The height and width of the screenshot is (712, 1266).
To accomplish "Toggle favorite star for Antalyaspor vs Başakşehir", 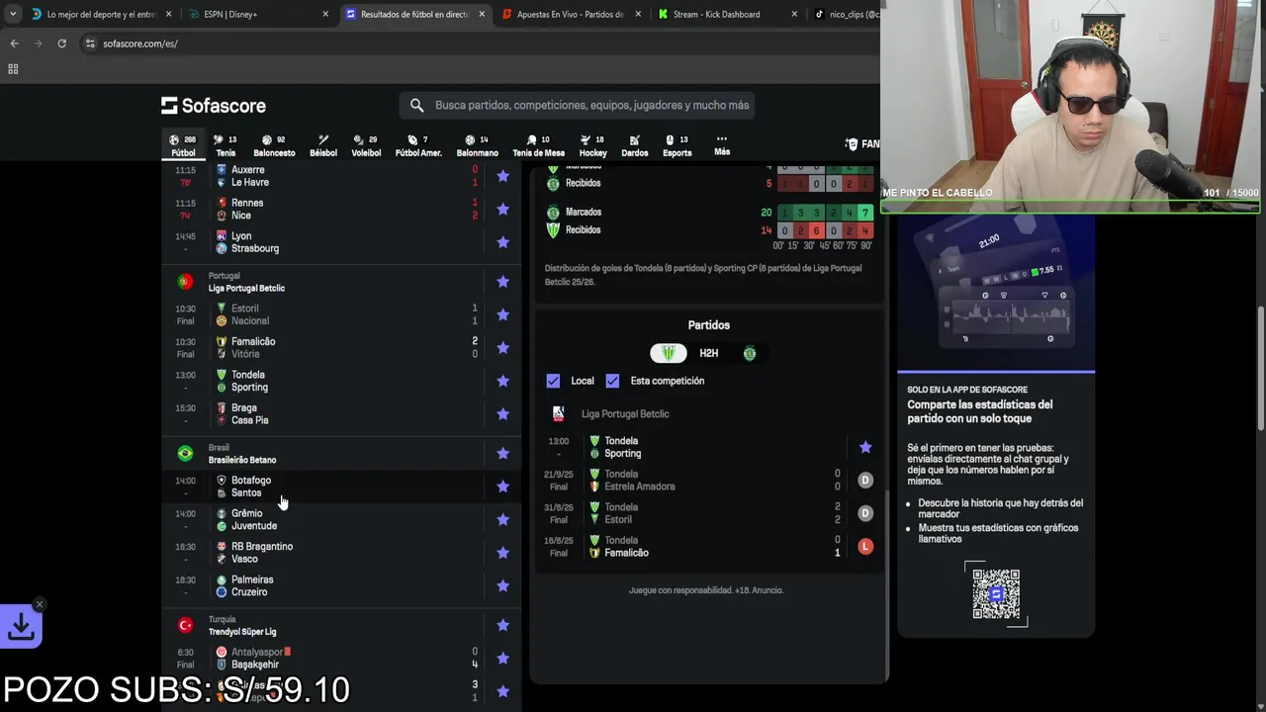I will (502, 659).
